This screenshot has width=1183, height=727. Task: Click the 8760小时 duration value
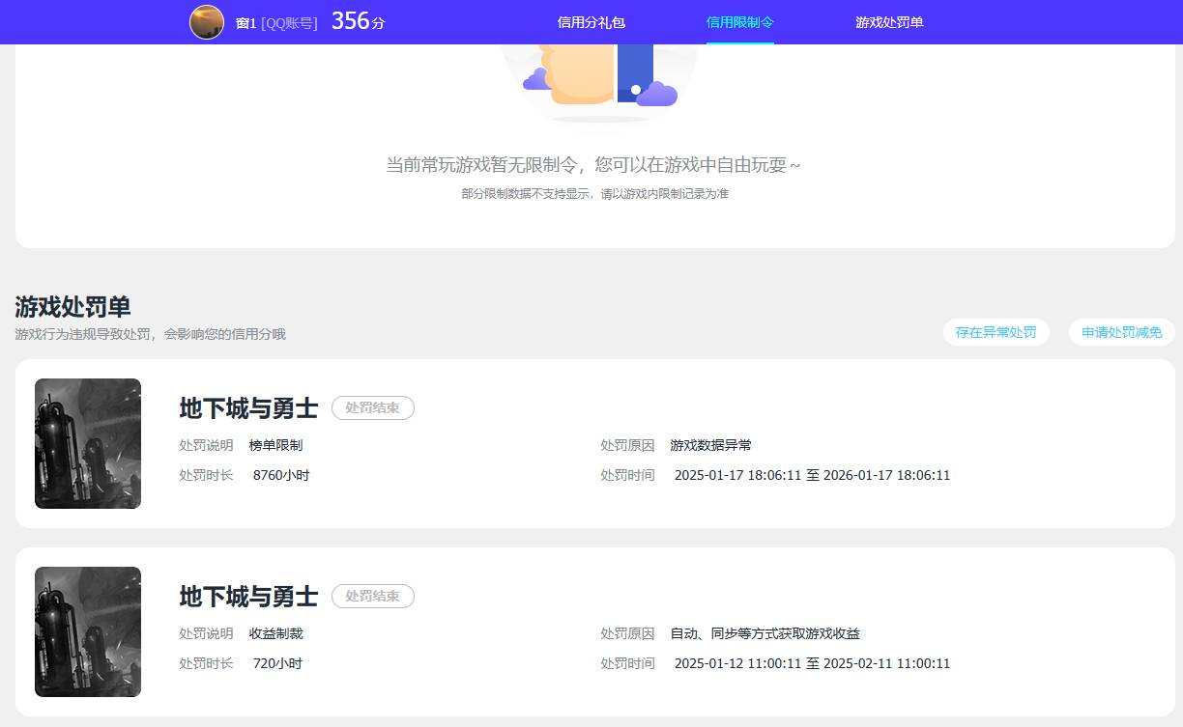coord(281,475)
